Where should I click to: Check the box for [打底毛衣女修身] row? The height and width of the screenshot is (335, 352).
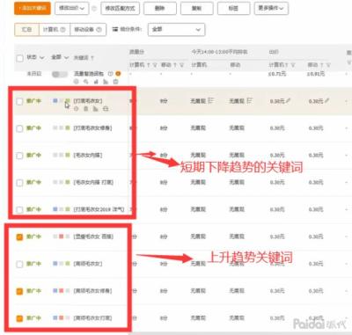coord(19,128)
